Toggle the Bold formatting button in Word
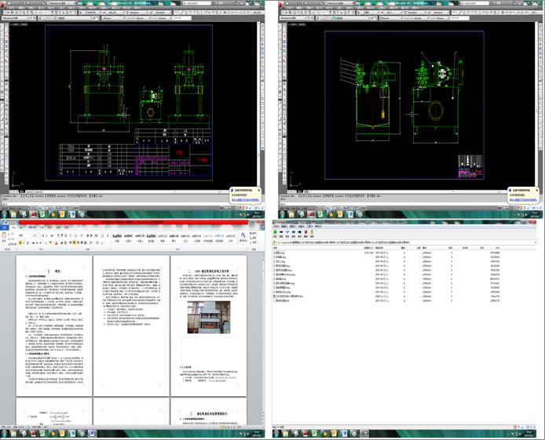The width and height of the screenshot is (545, 440). 21,242
